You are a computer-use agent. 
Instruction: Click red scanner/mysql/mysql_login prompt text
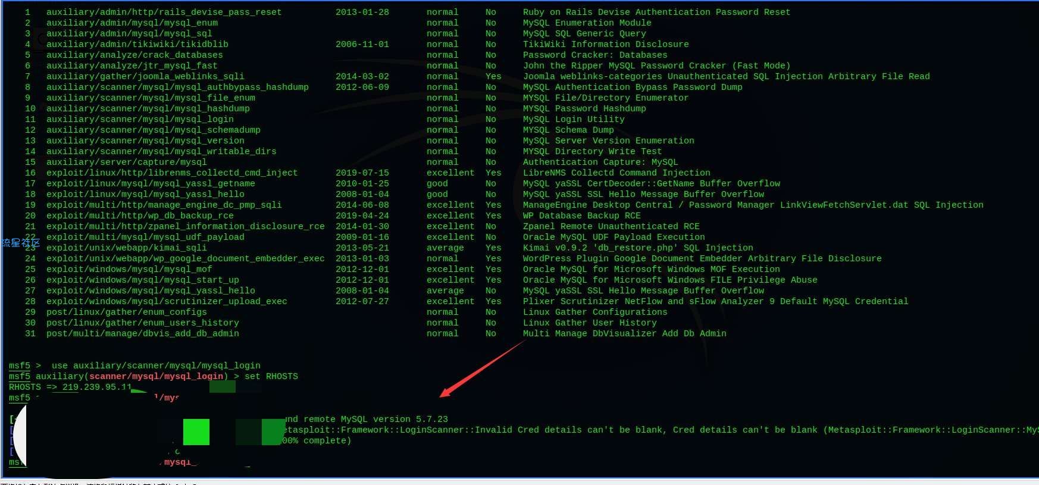pos(156,376)
